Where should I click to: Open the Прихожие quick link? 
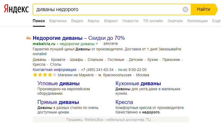coord(171,60)
